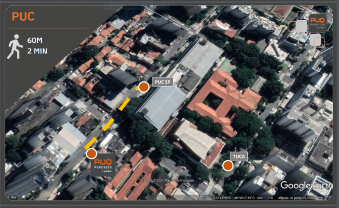Click the PUQ Perdizes logo badge at bottom-left

click(x=103, y=164)
